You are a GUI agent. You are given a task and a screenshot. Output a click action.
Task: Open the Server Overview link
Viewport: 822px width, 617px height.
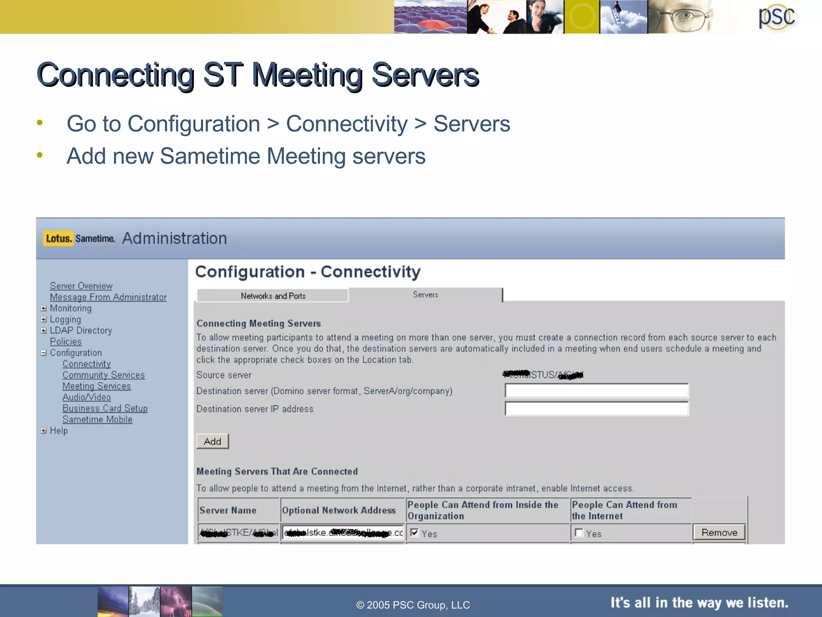coord(81,286)
